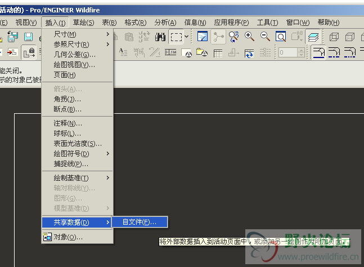Click the binoculars Find icon

click(x=160, y=37)
